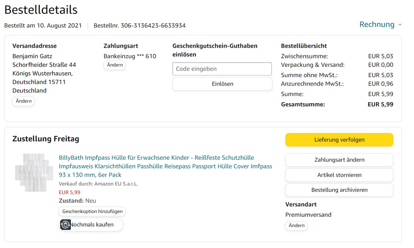The width and height of the screenshot is (414, 248).
Task: Click the red item price EUR 5,99
Action: point(70,192)
